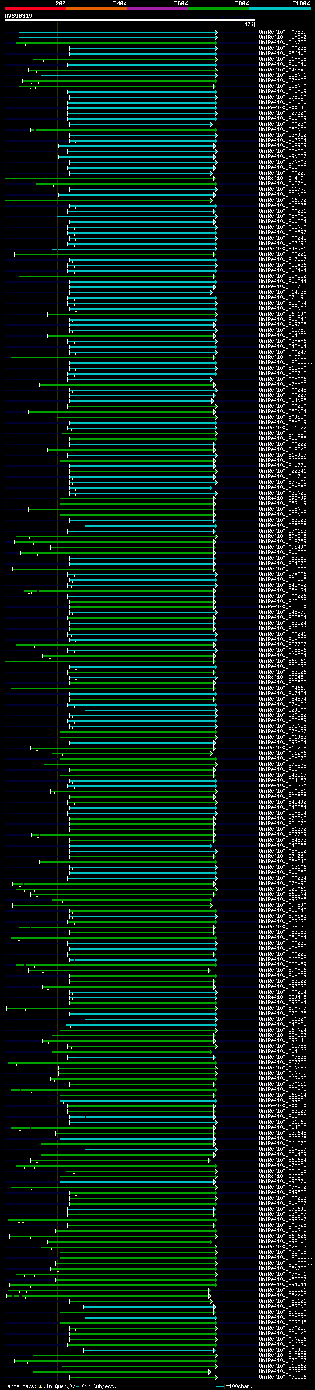Click label UniRef100_C3VJ12
Viewport: 315px width, 1390px height.
tap(283, 135)
